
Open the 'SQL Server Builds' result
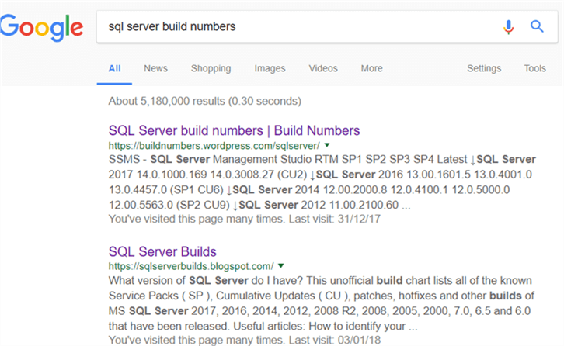pos(162,251)
